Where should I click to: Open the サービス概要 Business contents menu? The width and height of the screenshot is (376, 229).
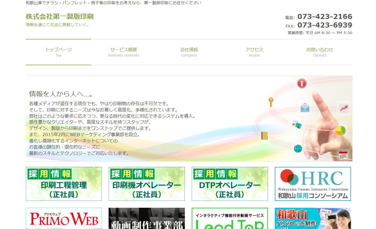(124, 52)
